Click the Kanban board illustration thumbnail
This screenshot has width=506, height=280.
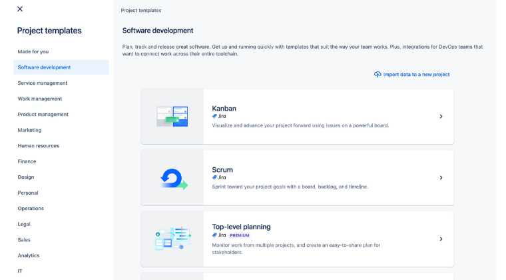[x=172, y=117]
